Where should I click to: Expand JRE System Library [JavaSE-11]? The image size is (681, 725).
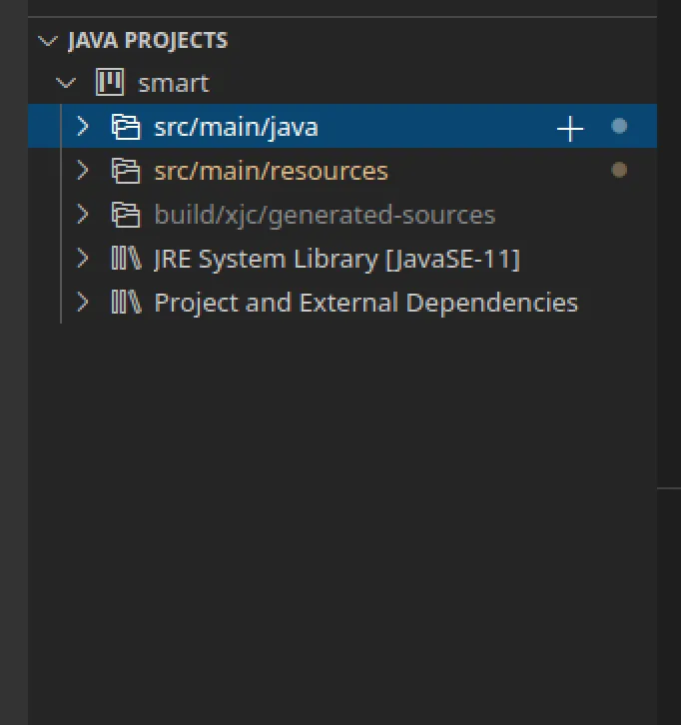click(84, 259)
